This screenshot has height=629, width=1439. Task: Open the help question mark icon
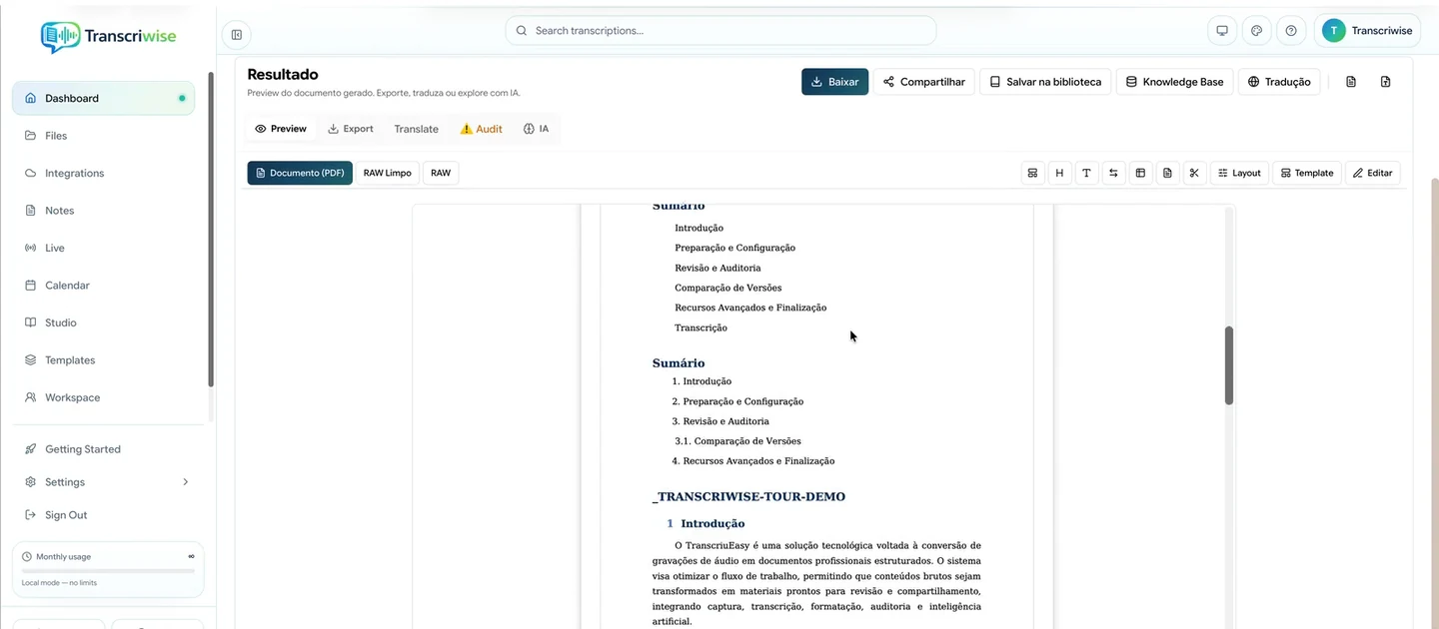pyautogui.click(x=1291, y=31)
